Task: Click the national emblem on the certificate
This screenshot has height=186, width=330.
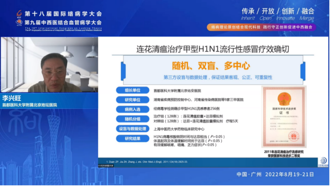Action: pos(283,98)
